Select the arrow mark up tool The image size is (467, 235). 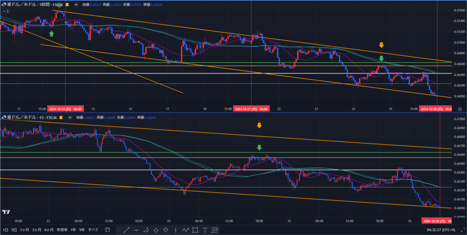[156, 230]
